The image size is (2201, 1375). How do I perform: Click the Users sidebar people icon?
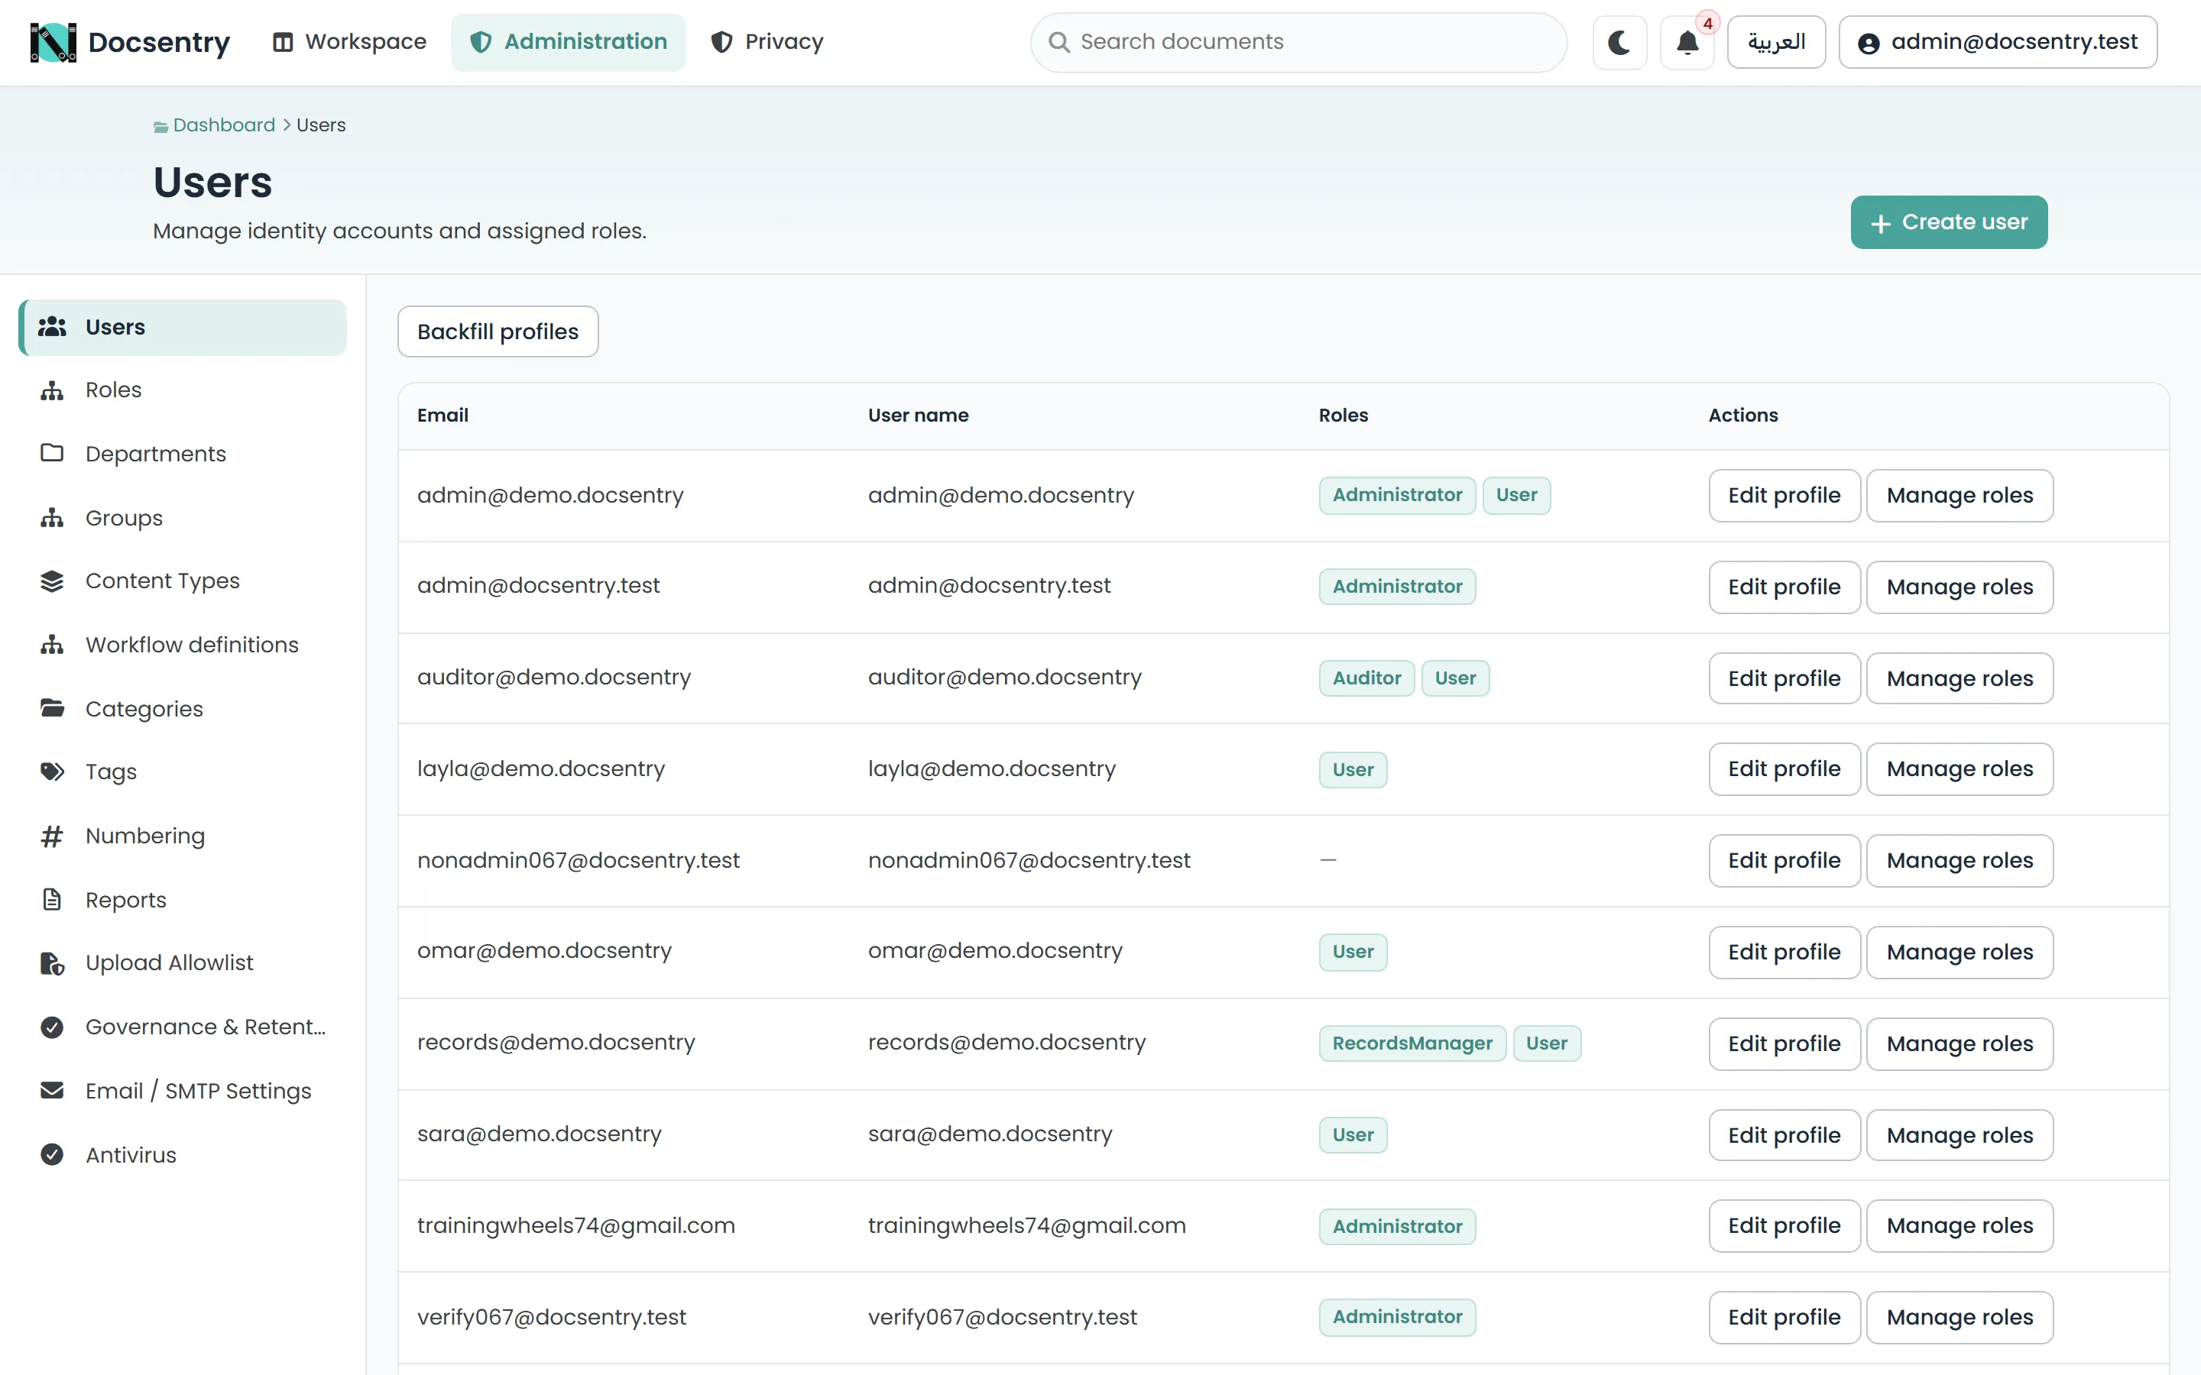tap(52, 326)
